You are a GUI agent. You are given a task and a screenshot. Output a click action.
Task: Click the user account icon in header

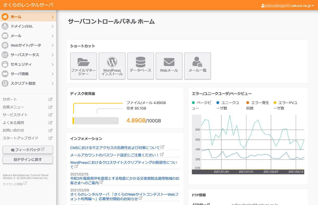click(263, 5)
